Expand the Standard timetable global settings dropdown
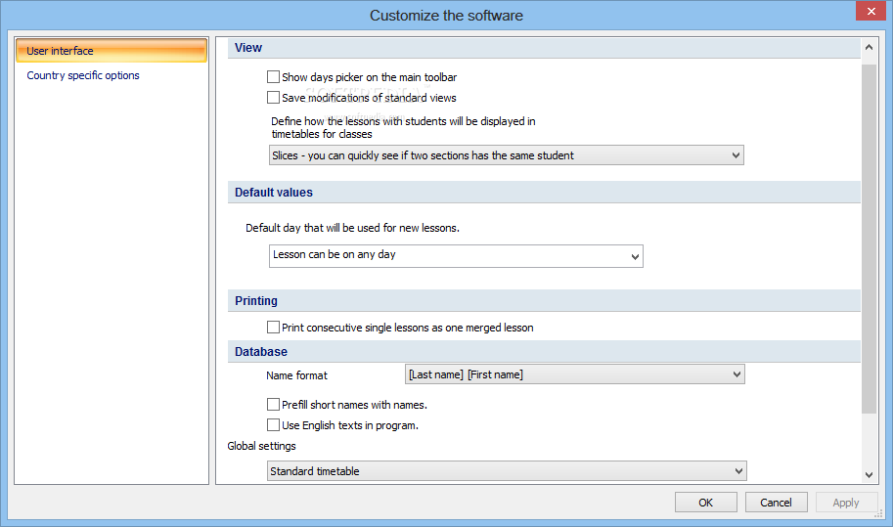Screen dimensions: 893x527 tap(507, 471)
